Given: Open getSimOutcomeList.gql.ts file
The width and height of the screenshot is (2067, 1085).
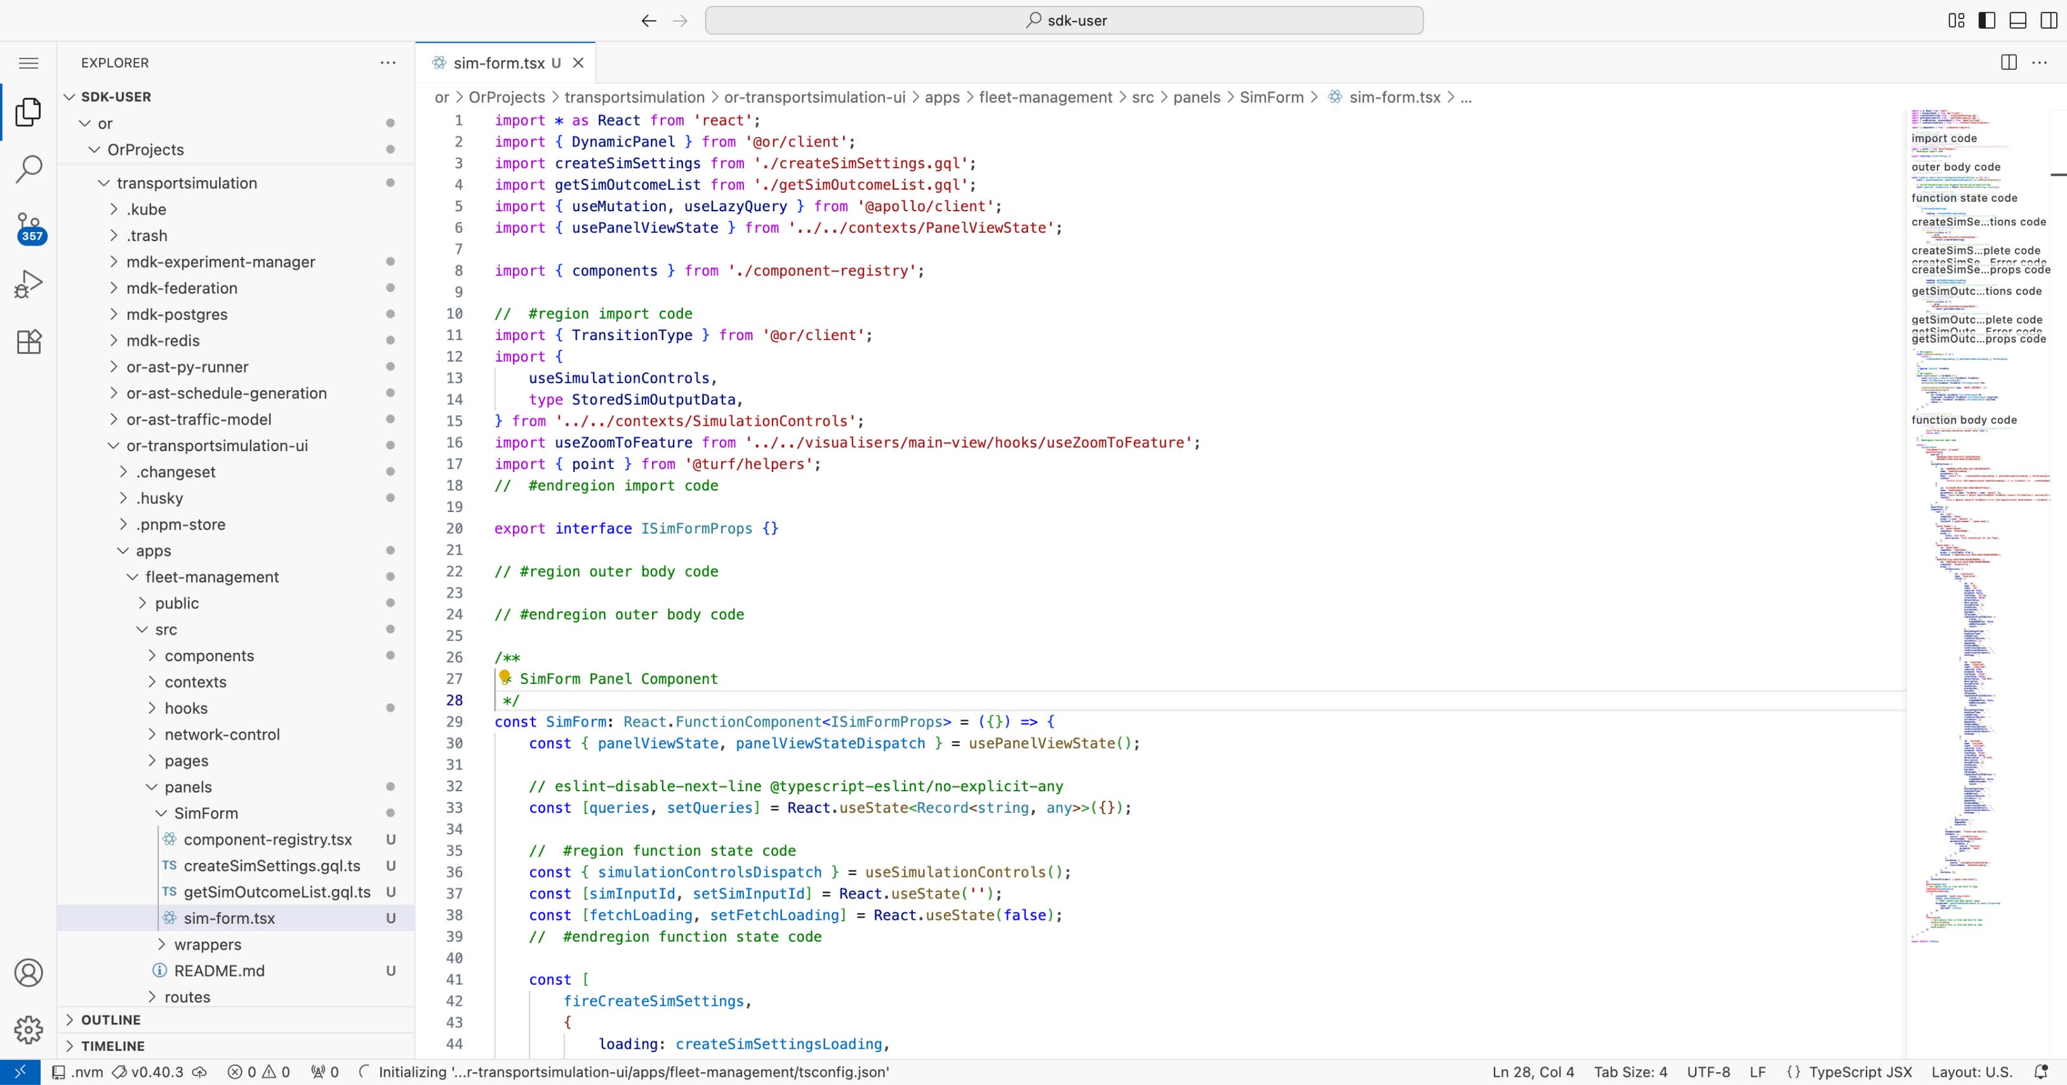Looking at the screenshot, I should (277, 893).
